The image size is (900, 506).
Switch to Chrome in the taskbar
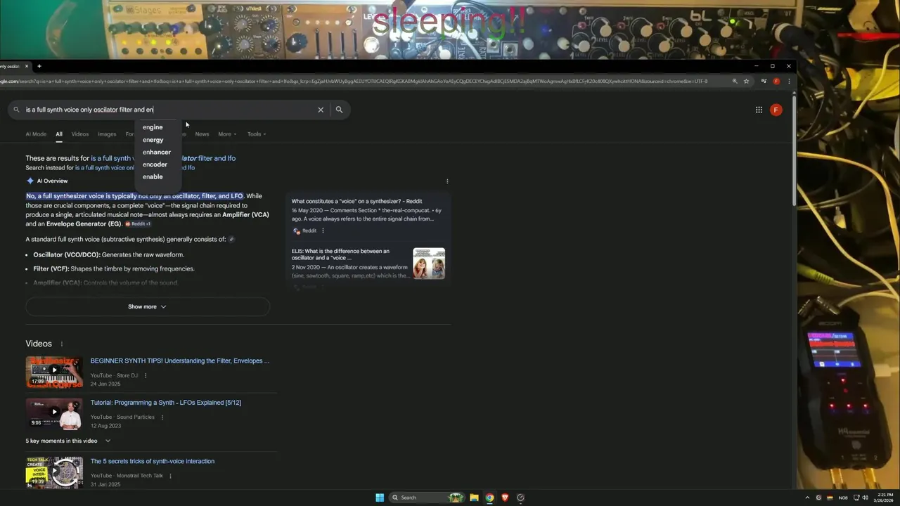(489, 498)
